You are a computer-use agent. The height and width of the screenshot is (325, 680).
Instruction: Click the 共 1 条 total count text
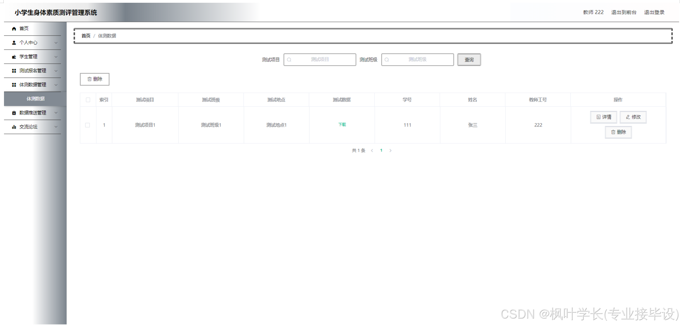click(x=359, y=150)
